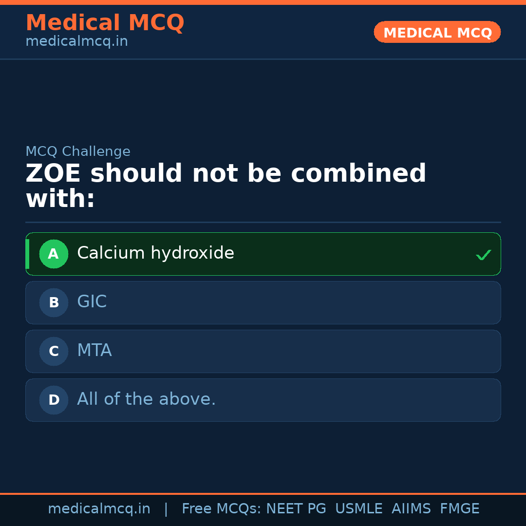Click the circle labeled C
This screenshot has height=526, width=526.
coord(54,351)
